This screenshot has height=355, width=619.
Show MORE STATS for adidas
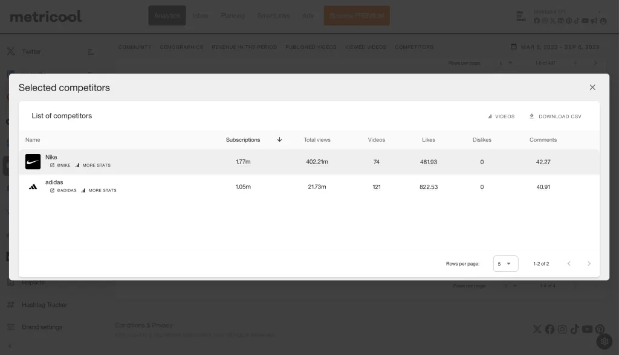pyautogui.click(x=99, y=191)
